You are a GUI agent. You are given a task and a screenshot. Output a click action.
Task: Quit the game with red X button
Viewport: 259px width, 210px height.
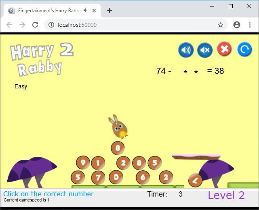pos(224,49)
